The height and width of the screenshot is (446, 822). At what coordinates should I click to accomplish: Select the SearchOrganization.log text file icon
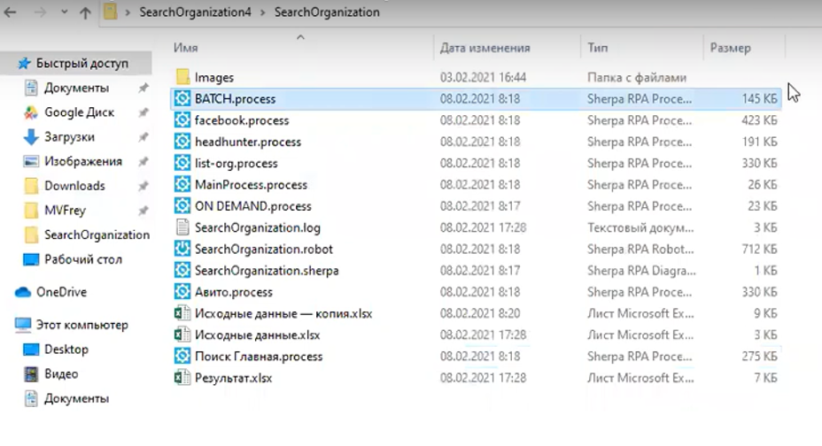click(182, 228)
